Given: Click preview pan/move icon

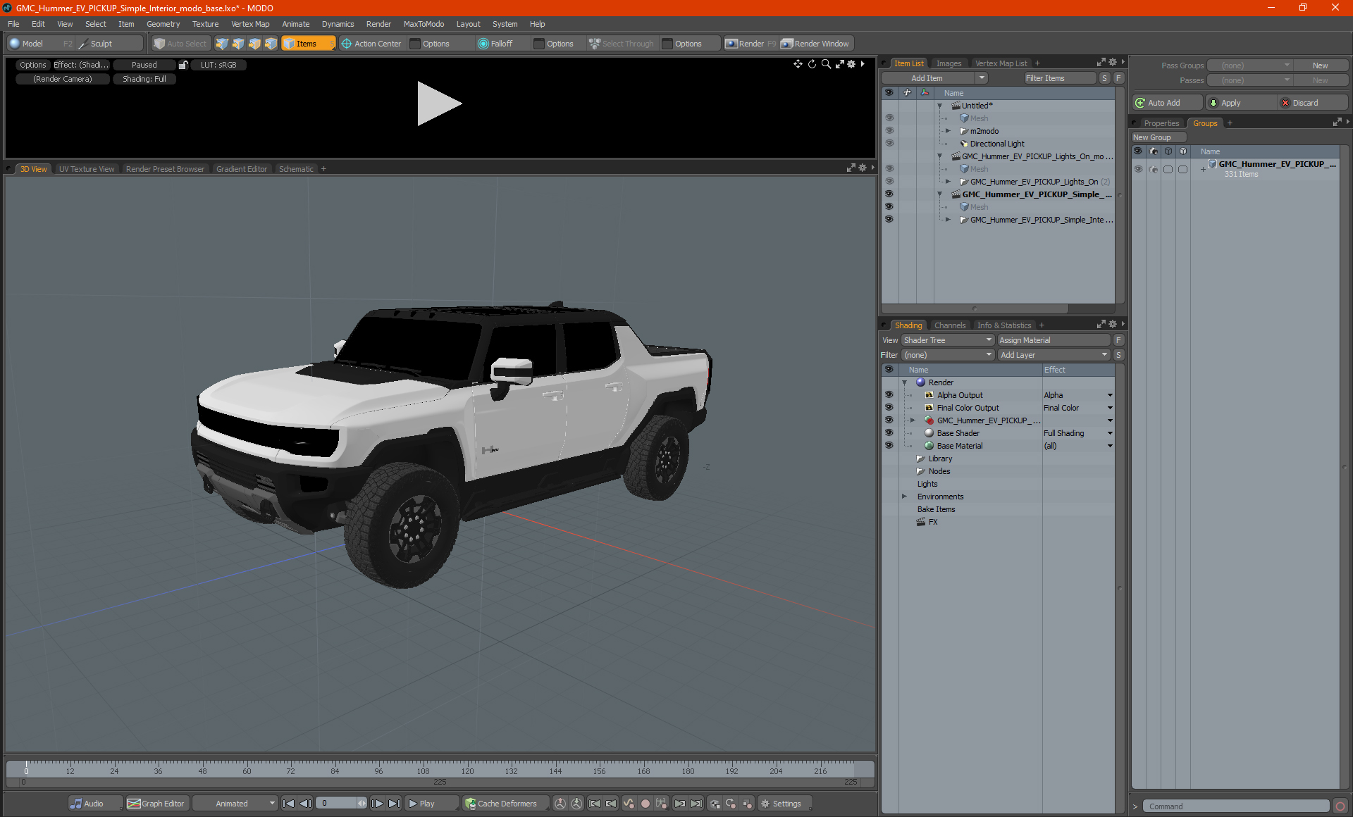Looking at the screenshot, I should tap(798, 64).
